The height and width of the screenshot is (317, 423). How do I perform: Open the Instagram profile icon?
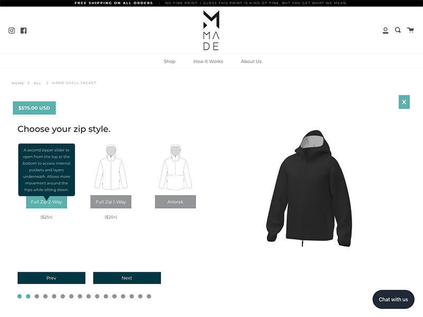(x=12, y=31)
